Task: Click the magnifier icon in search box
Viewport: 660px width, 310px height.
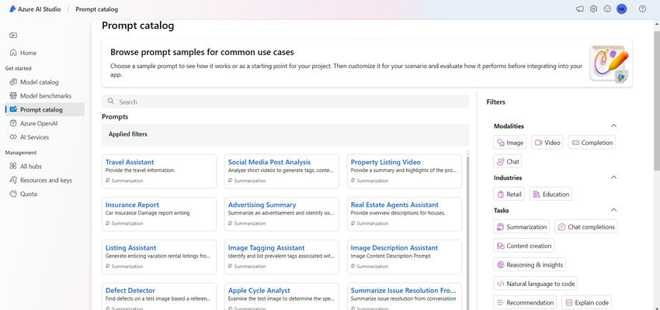Action: click(x=112, y=102)
